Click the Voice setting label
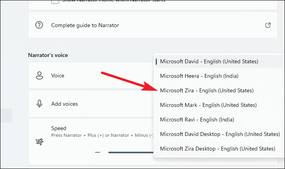Image resolution: width=285 pixels, height=169 pixels. pos(58,75)
